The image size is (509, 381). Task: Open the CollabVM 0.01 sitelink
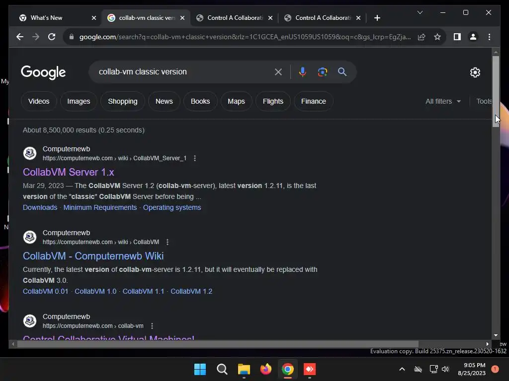tap(45, 291)
